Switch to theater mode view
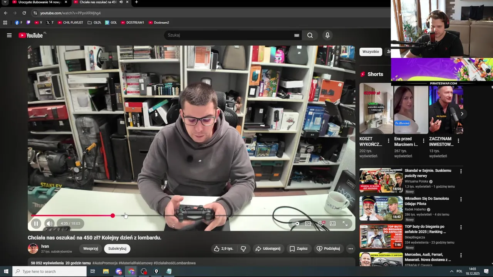Image resolution: width=493 pixels, height=277 pixels. click(333, 224)
